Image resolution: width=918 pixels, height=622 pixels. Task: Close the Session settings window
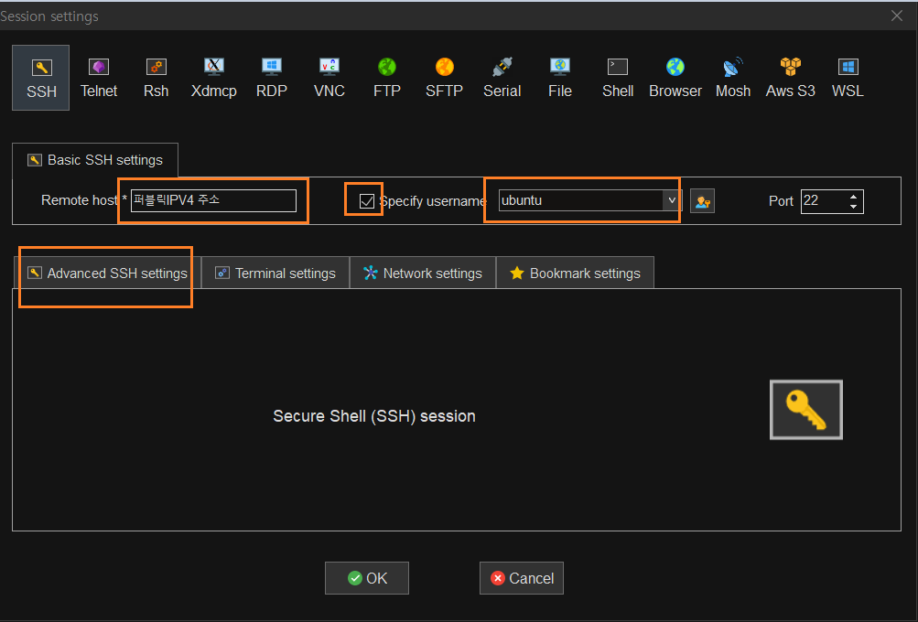tap(897, 16)
